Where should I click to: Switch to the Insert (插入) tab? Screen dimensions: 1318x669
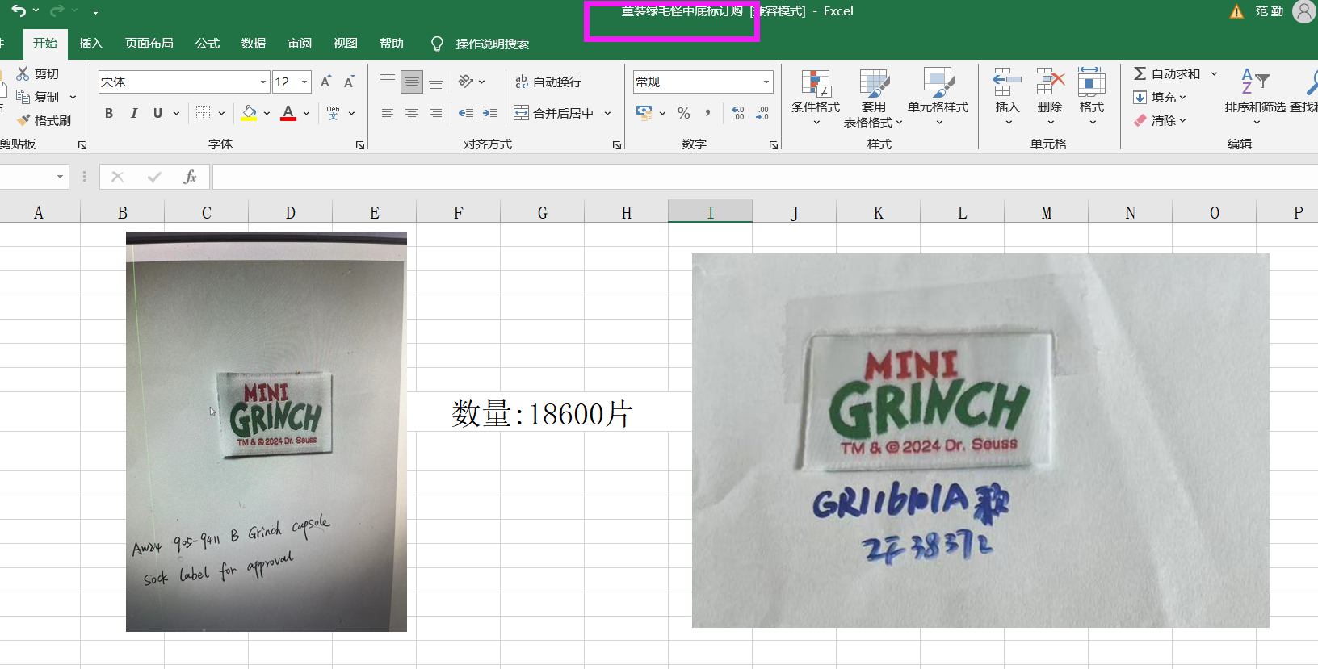pyautogui.click(x=90, y=44)
